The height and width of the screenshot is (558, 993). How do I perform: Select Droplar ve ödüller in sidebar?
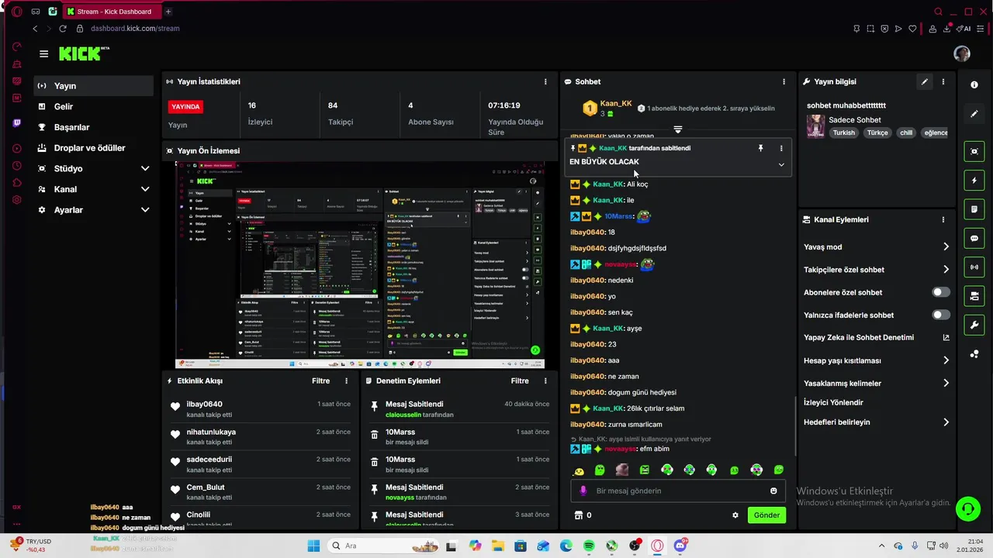94,148
